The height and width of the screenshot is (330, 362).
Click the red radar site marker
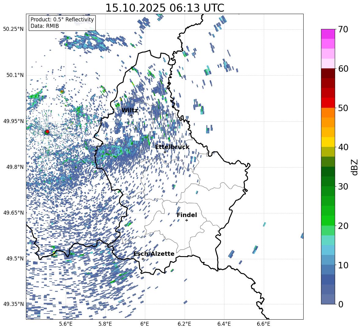(47, 132)
